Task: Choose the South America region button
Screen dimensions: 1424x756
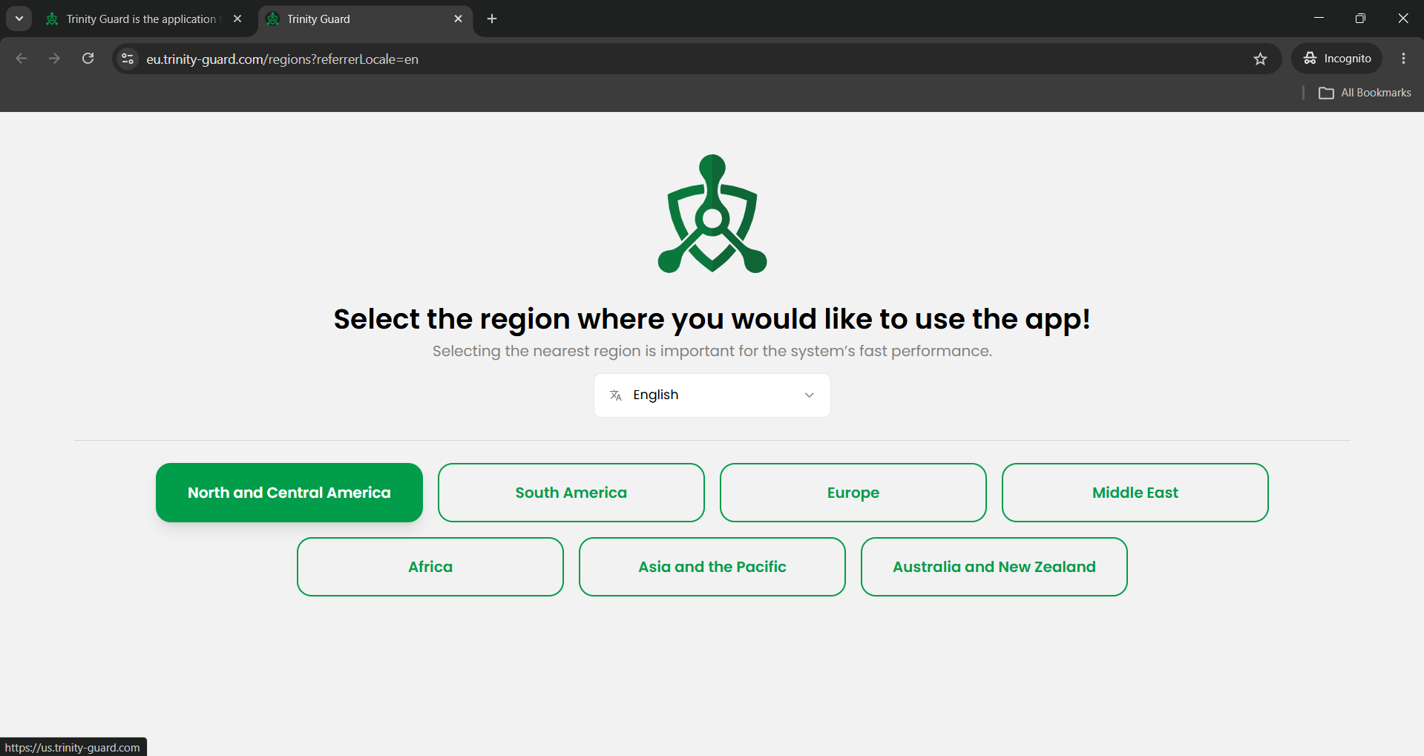Action: [x=571, y=493]
